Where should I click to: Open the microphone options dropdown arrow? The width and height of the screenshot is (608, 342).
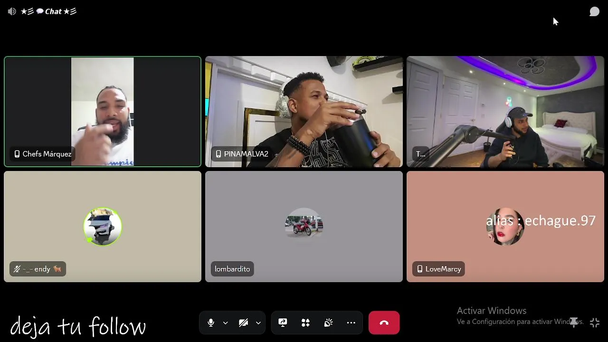coord(226,323)
